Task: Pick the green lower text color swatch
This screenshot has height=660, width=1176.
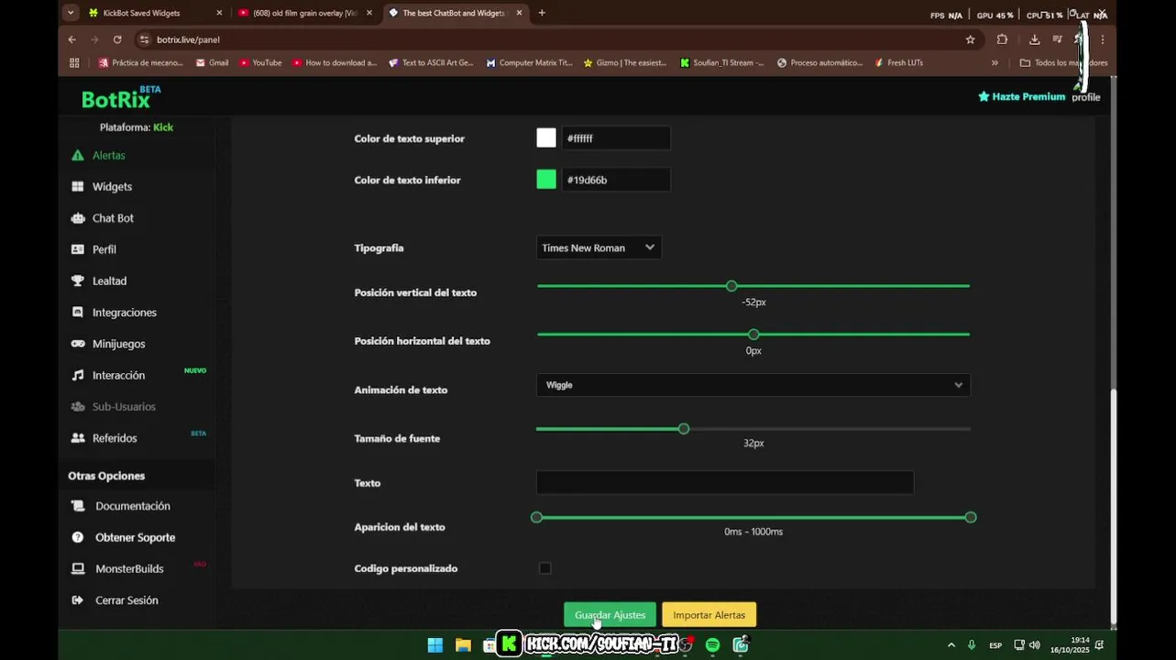Action: (x=546, y=180)
